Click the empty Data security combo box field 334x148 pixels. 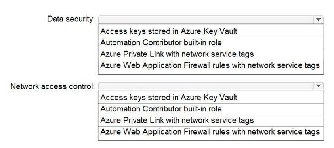click(x=206, y=19)
